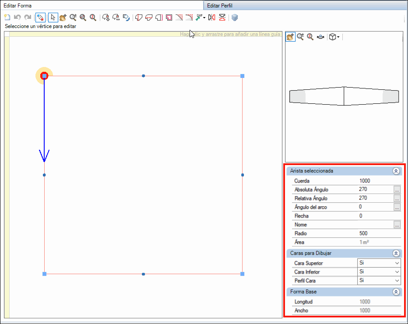408x324 pixels.
Task: Click the New shape icon
Action: pyautogui.click(x=7, y=18)
